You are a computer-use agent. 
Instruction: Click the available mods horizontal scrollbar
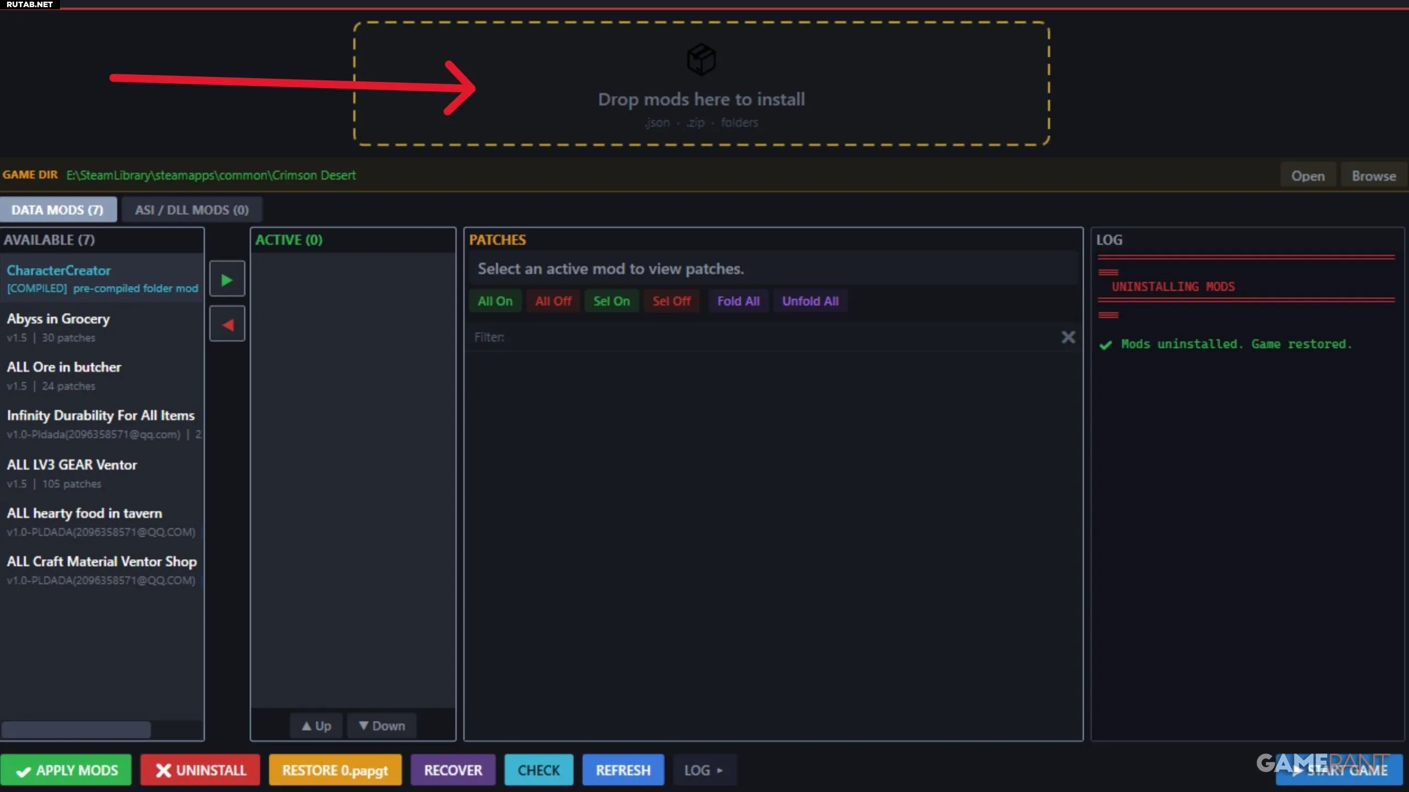(x=76, y=729)
